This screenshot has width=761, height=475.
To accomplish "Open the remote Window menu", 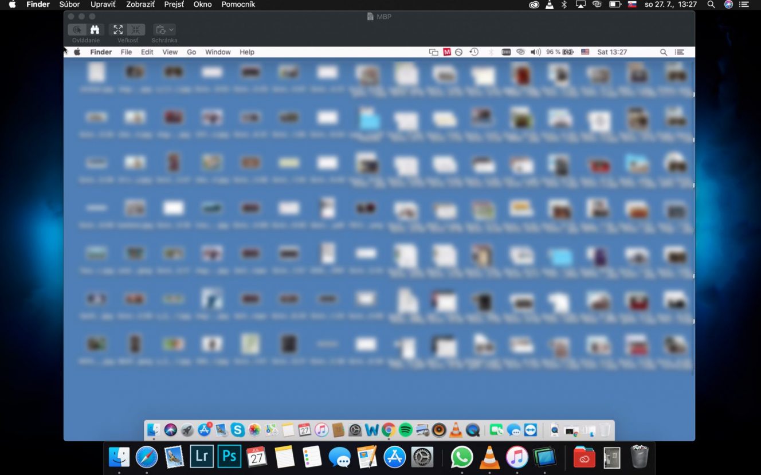I will tap(218, 52).
